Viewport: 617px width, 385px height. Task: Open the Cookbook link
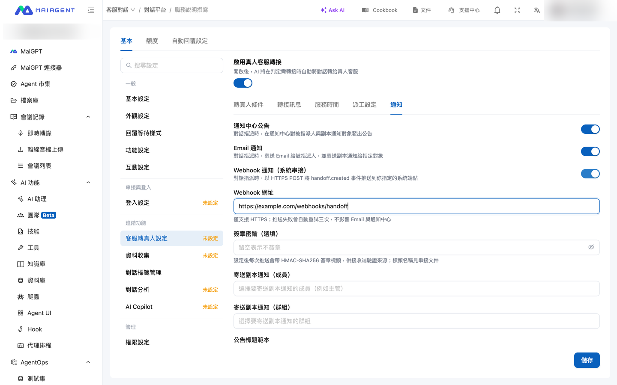(380, 10)
